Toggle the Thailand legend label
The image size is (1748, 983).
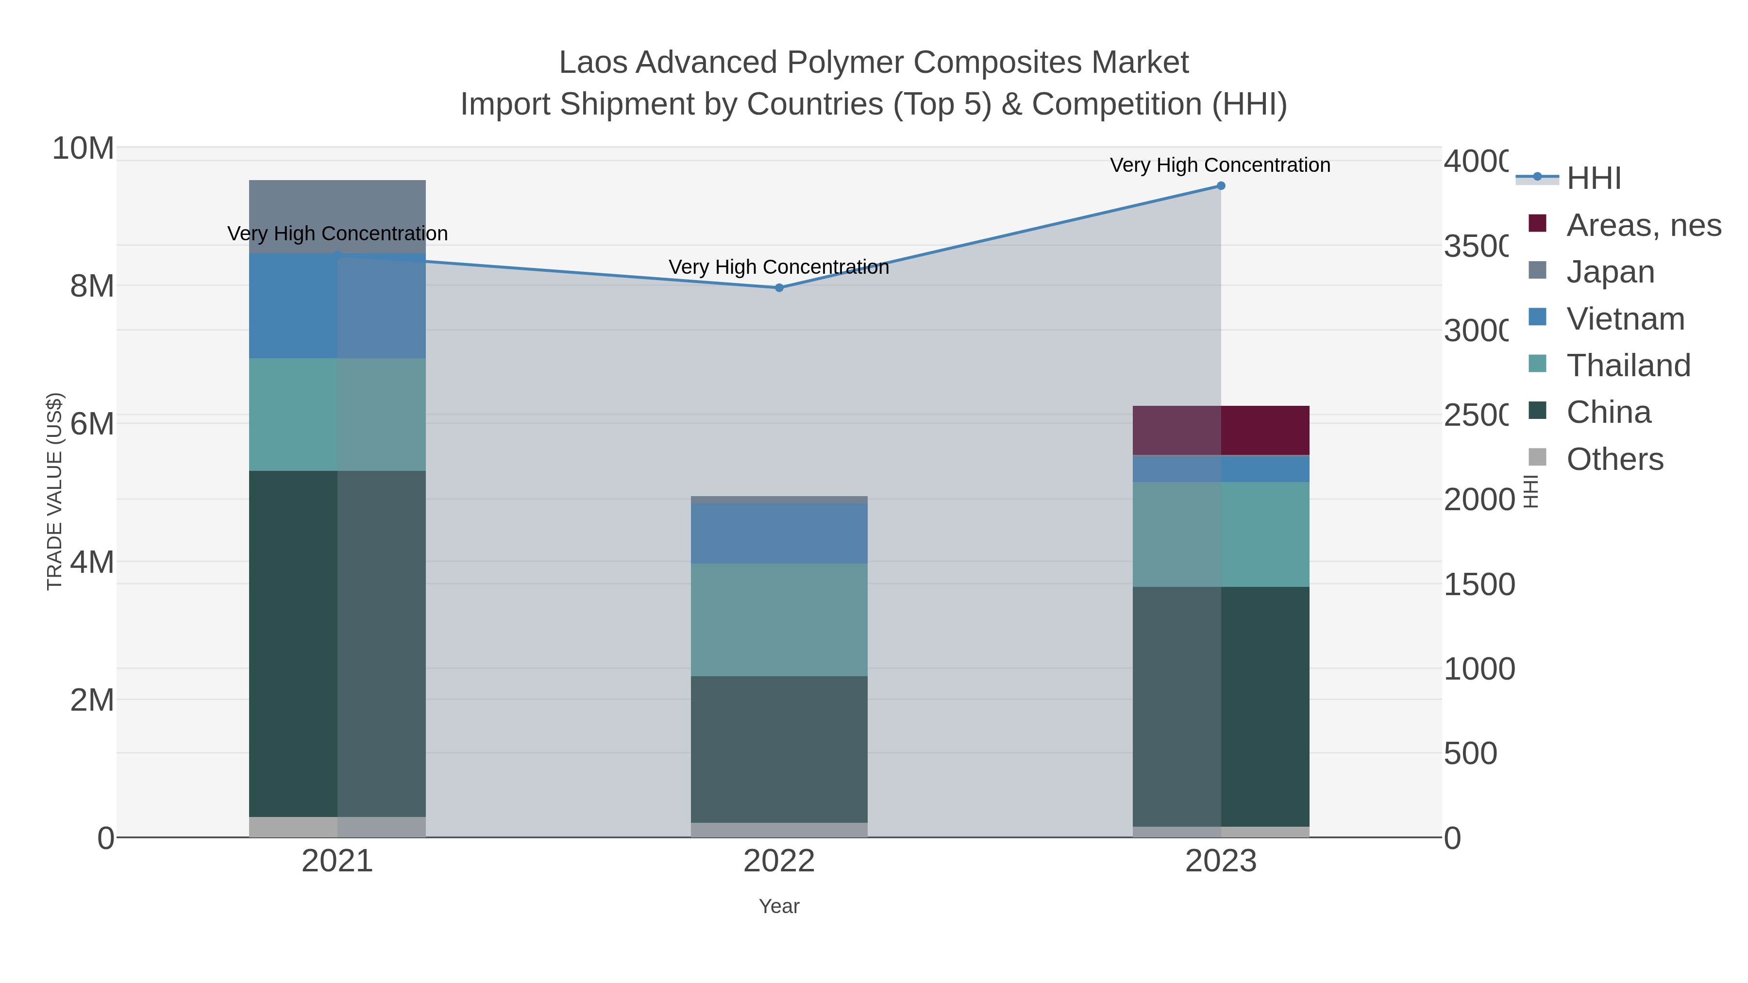coord(1629,365)
